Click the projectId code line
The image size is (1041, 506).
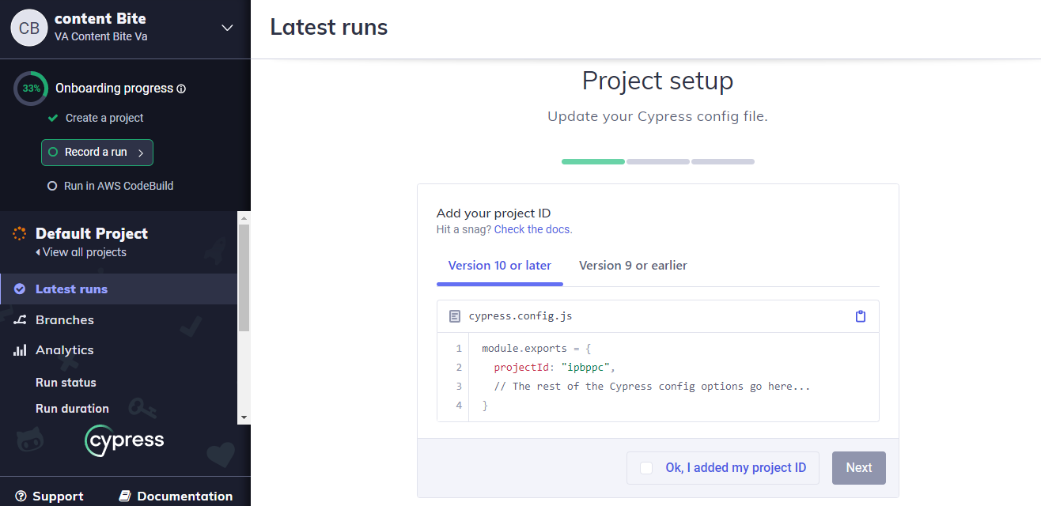(555, 367)
